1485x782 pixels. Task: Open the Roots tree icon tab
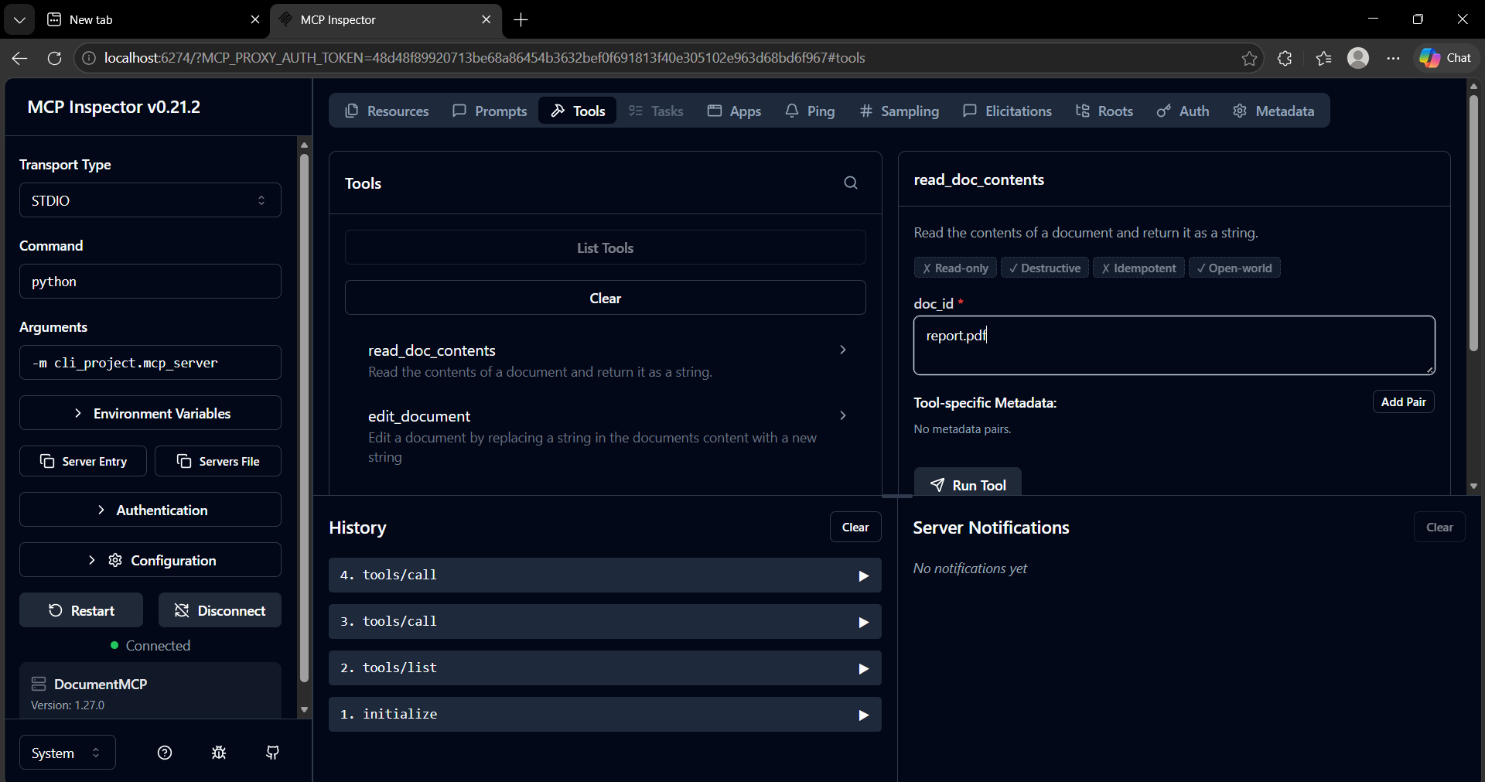point(1082,111)
